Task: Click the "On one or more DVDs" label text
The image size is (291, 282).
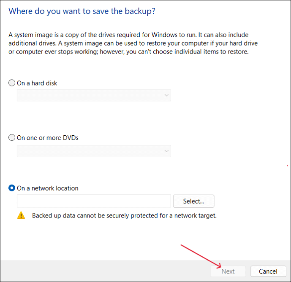Action: pyautogui.click(x=48, y=138)
